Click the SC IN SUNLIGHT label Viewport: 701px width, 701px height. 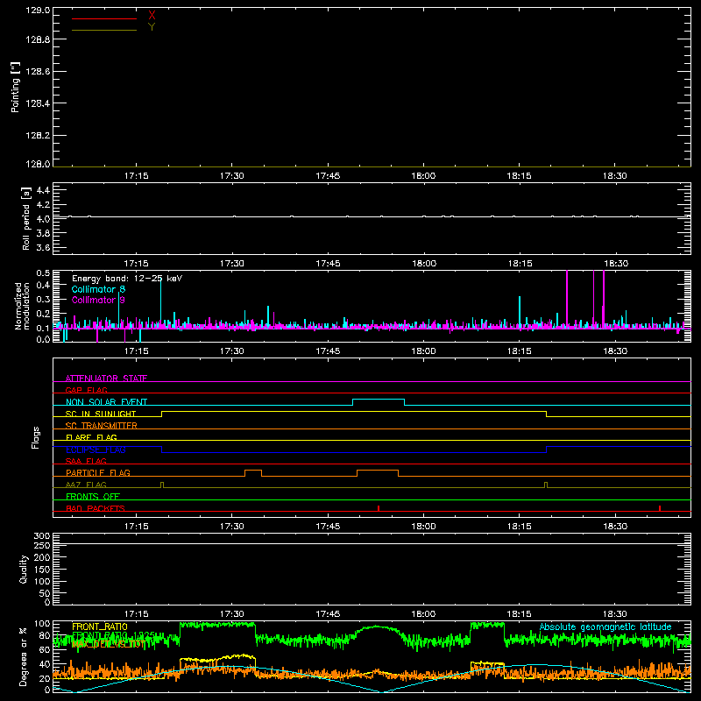(x=101, y=414)
